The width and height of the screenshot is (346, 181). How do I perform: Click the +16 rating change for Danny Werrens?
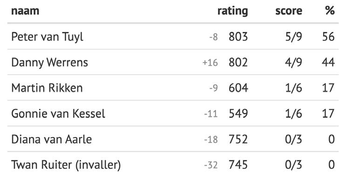[210, 63]
